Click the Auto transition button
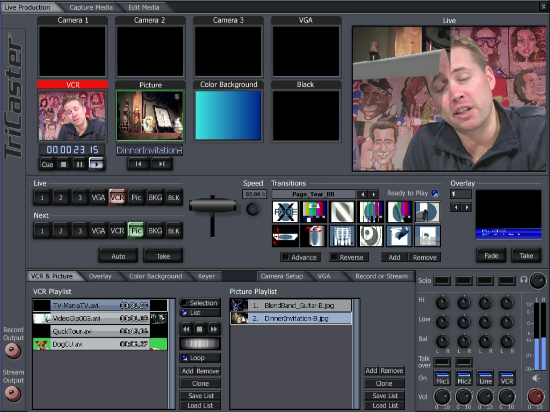 point(118,256)
